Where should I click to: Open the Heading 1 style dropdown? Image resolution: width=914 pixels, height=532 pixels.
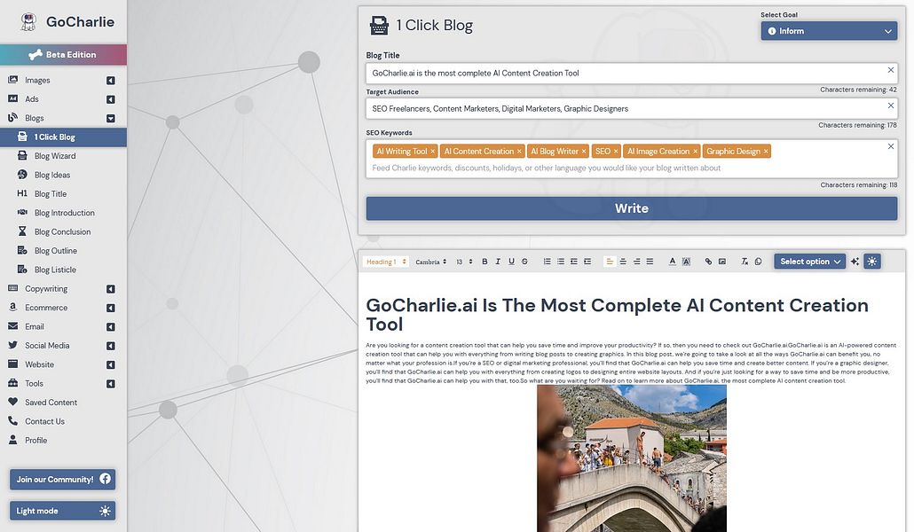pyautogui.click(x=386, y=262)
